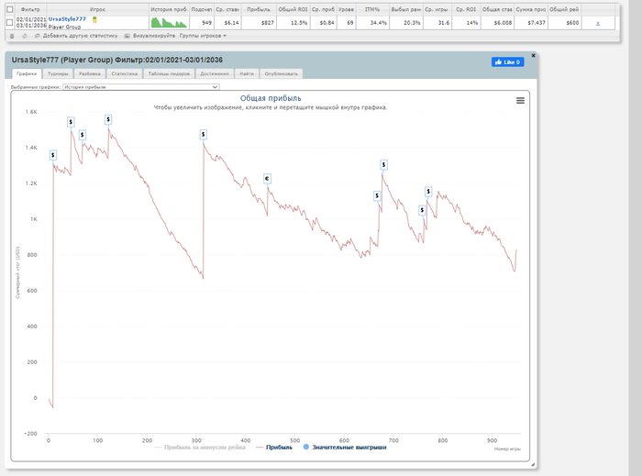Click the highest $ marker near game 120
This screenshot has width=642, height=476.
click(108, 119)
